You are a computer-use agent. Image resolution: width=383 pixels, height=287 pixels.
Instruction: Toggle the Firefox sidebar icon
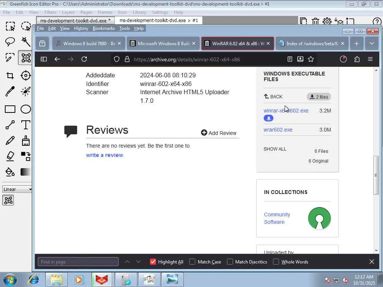pyautogui.click(x=44, y=59)
